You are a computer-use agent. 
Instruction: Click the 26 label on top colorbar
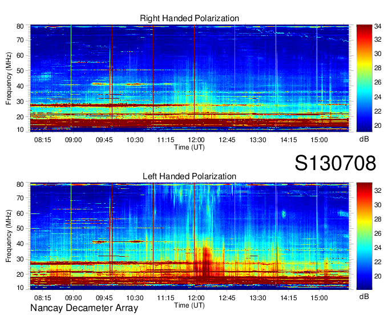(378, 82)
